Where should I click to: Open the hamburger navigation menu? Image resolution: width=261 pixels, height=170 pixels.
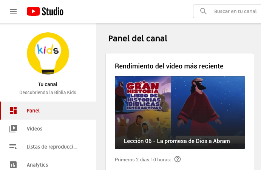click(13, 11)
